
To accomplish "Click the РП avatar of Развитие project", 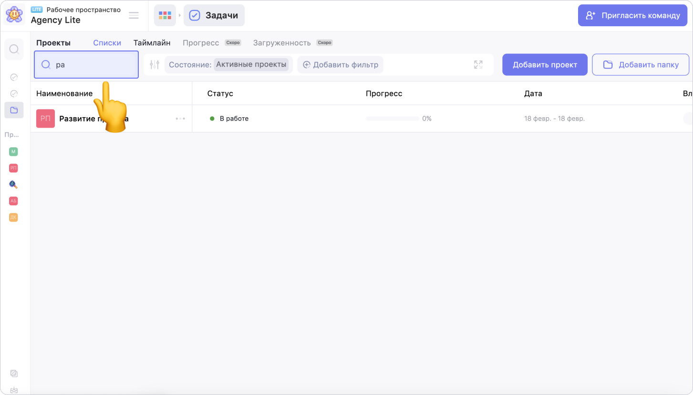I will 45,119.
